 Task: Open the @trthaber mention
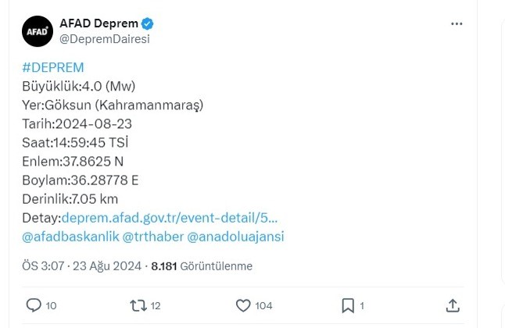point(156,236)
